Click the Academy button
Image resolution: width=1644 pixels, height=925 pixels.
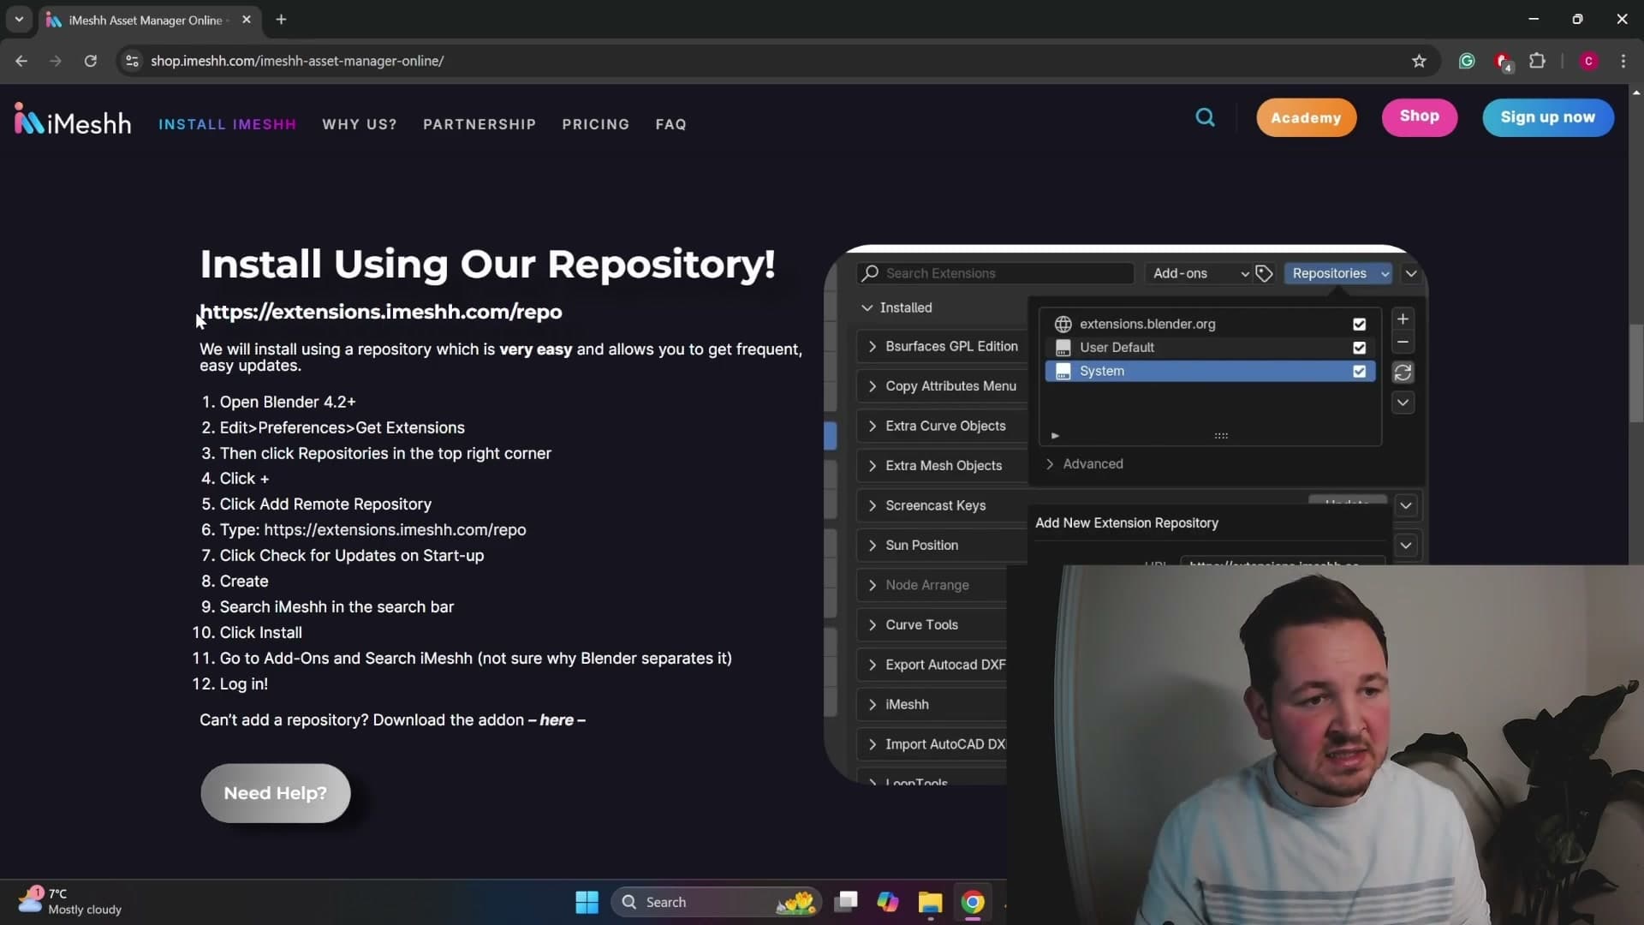(x=1306, y=117)
